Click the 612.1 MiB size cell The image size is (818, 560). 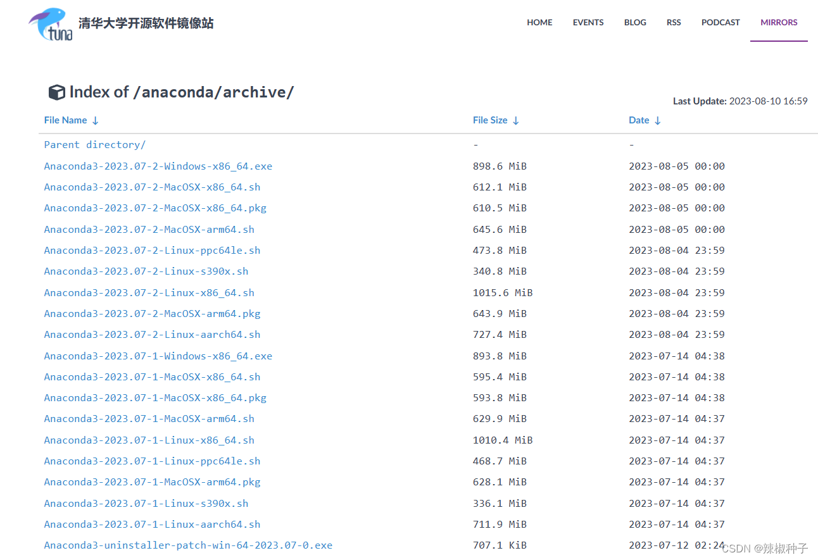click(x=500, y=187)
